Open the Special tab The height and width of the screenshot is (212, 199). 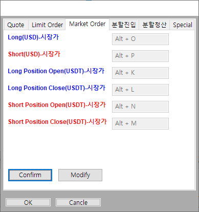tap(182, 25)
